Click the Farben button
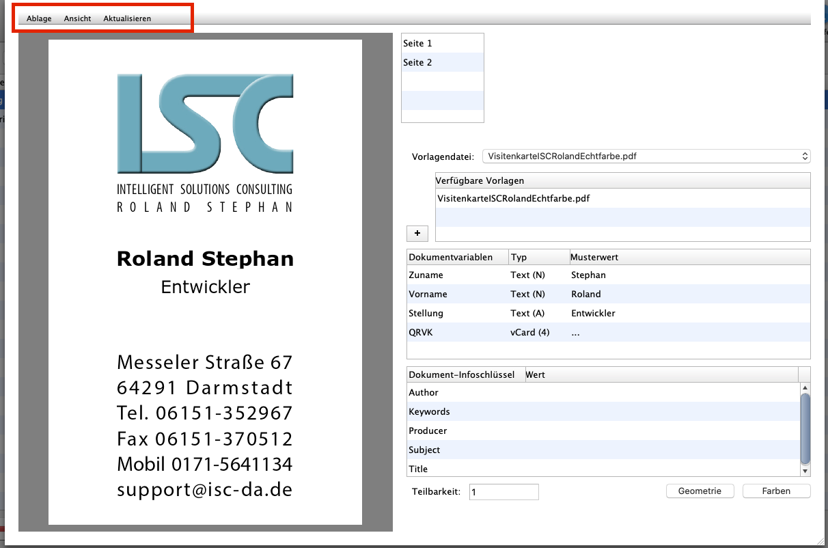 (777, 491)
